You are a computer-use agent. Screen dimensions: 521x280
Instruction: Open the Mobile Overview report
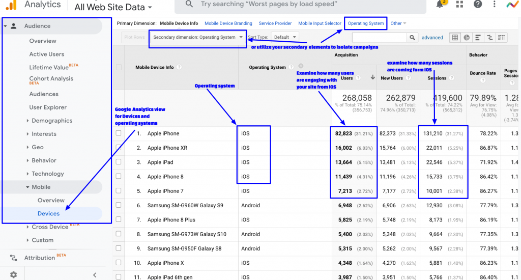[x=51, y=200]
